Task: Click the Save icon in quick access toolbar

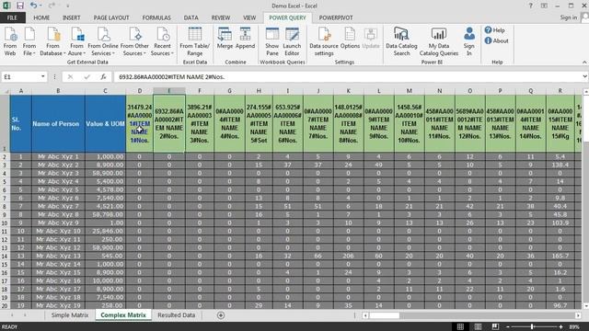Action: pos(20,6)
